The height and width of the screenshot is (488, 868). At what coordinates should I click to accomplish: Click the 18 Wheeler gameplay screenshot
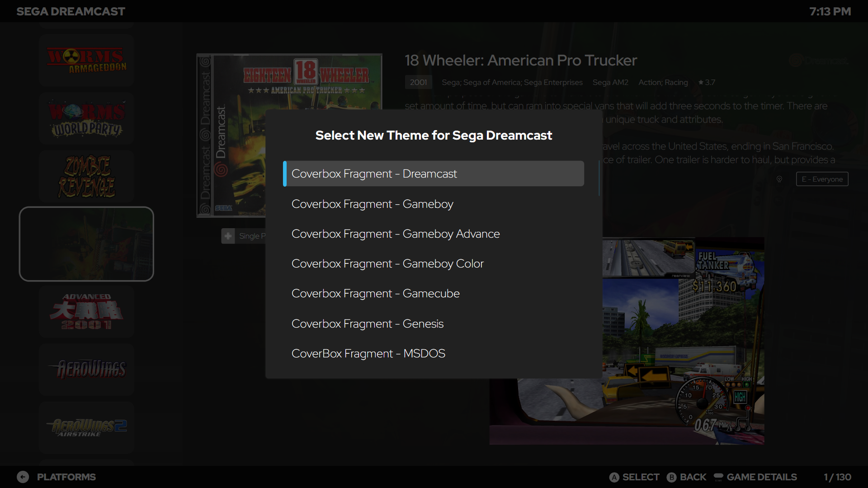[x=683, y=341]
